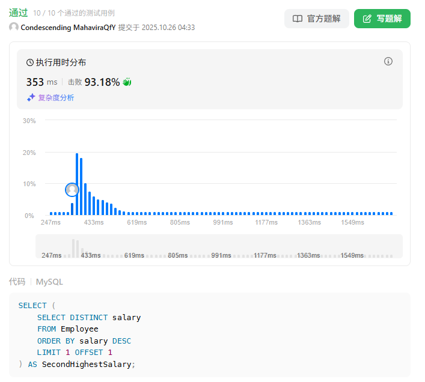
Task: Click the clapping hands icon beside 93.18%
Action: pos(127,82)
